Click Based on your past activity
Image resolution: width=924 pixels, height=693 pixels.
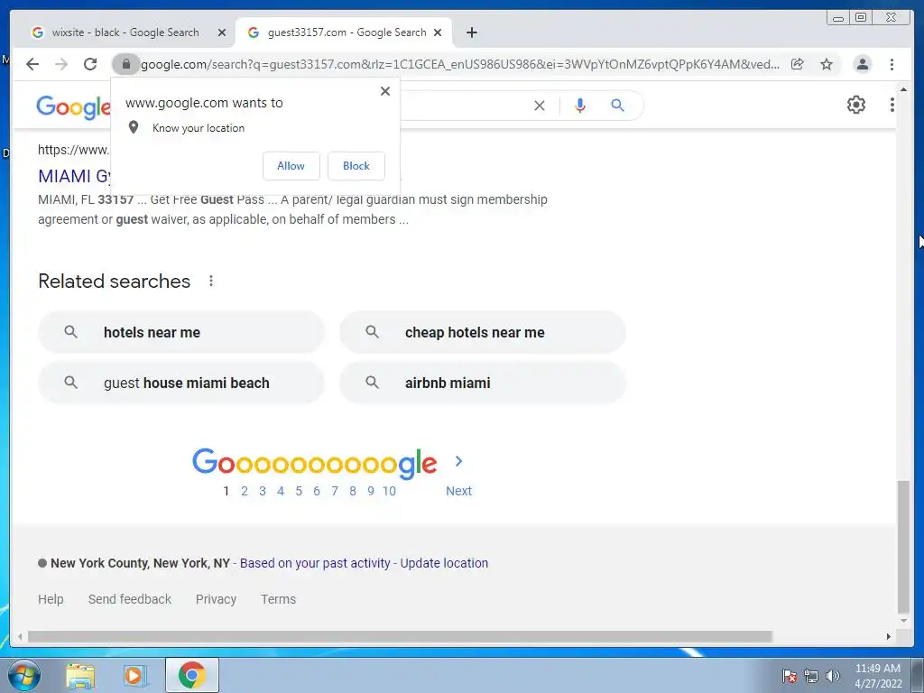tap(315, 563)
